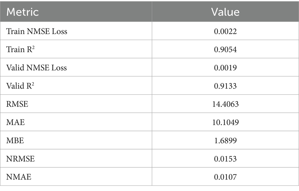Select the Train NMSE Loss label
Screen dimensions: 299x191
pos(37,31)
